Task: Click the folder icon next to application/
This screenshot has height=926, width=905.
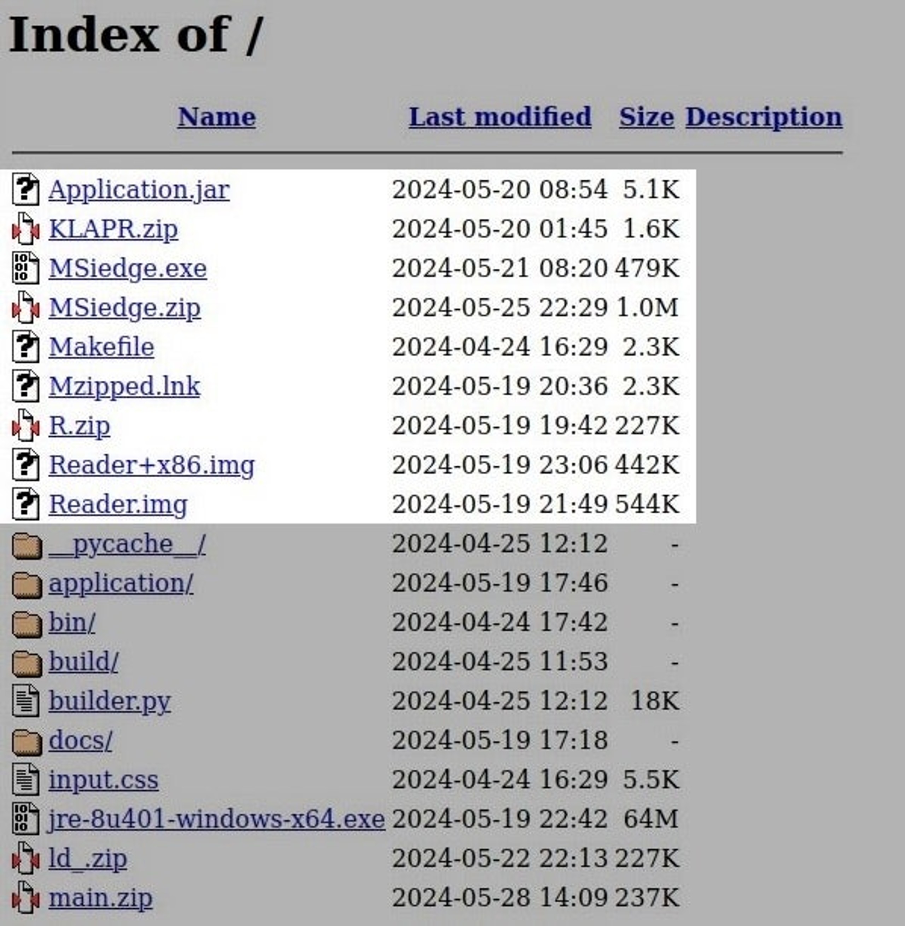Action: tap(27, 585)
